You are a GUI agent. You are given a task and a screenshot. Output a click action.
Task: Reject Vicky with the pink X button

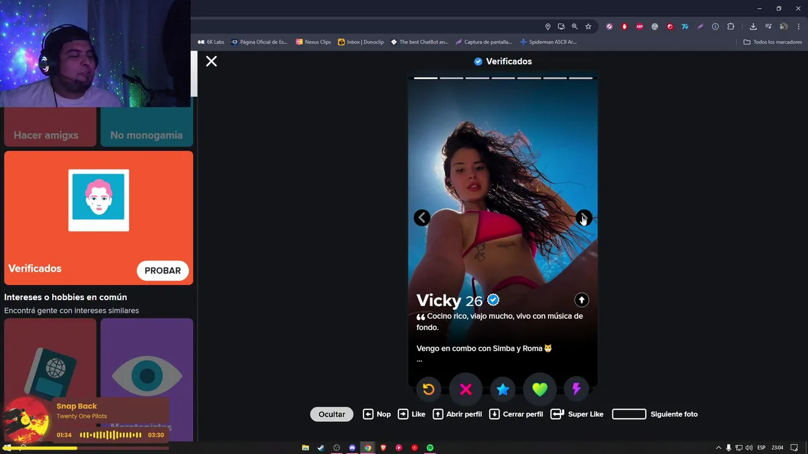(x=466, y=389)
